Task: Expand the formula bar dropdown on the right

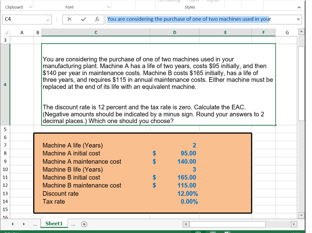Action: pos(298,19)
